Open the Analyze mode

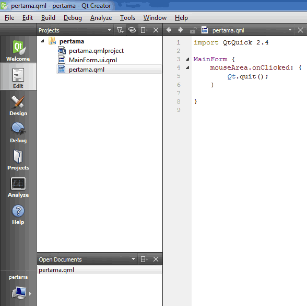(18, 187)
